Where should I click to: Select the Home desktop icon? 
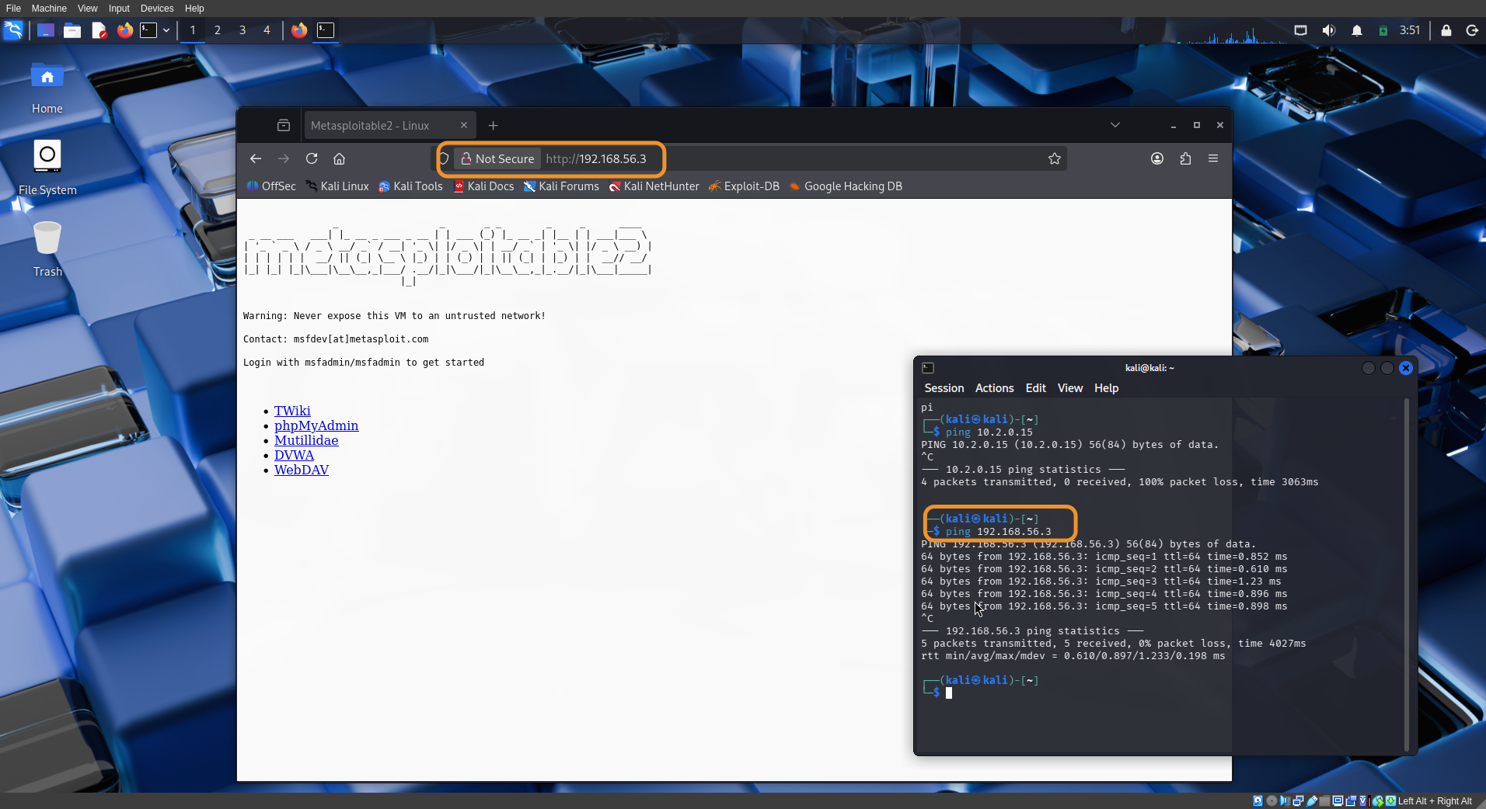pyautogui.click(x=47, y=88)
